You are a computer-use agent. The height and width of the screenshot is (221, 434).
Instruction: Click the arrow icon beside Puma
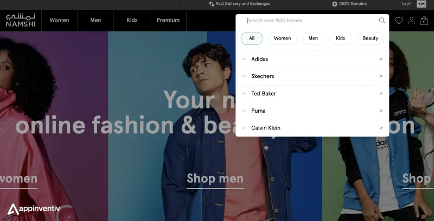point(381,111)
